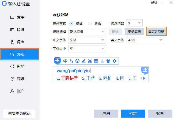Open the 高级 settings section
175x120 pixels.
pyautogui.click(x=20, y=79)
